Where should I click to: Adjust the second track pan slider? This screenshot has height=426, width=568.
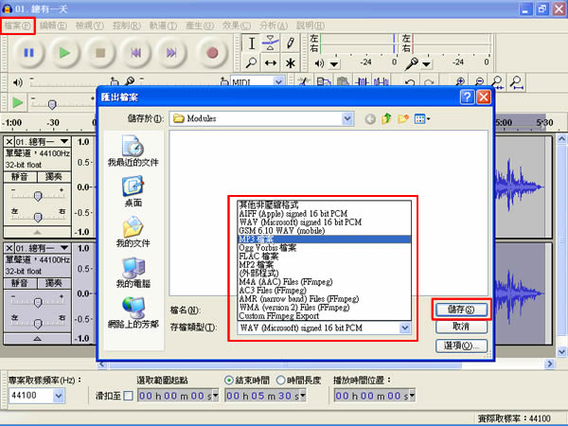(38, 324)
